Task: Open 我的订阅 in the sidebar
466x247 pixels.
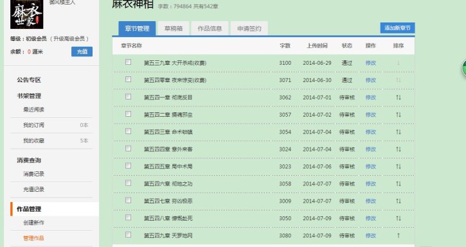Action: coord(33,125)
